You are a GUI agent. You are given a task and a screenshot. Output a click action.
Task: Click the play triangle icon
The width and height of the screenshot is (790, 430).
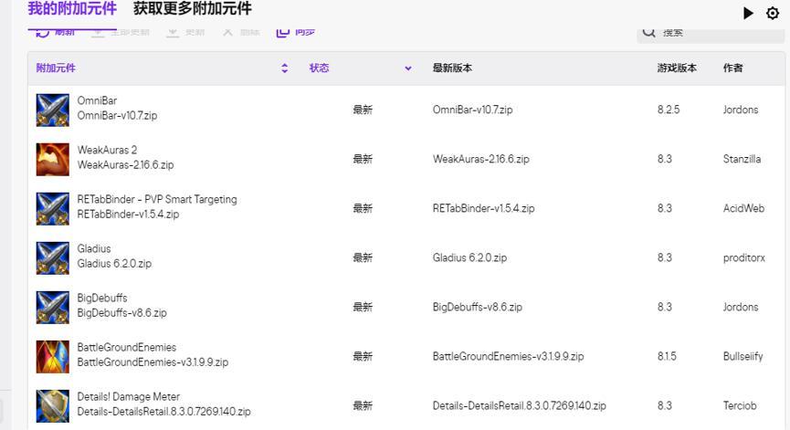pyautogui.click(x=748, y=13)
